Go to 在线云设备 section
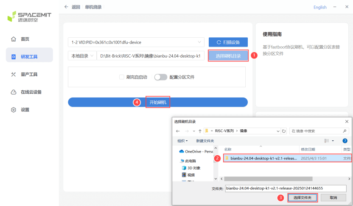The width and height of the screenshot is (353, 206). pos(31,92)
